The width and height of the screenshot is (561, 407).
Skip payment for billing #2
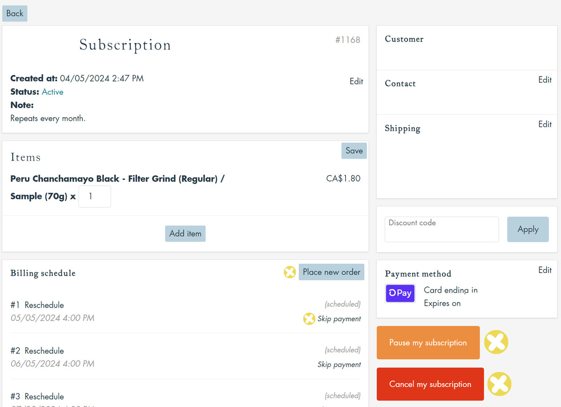[x=339, y=365]
